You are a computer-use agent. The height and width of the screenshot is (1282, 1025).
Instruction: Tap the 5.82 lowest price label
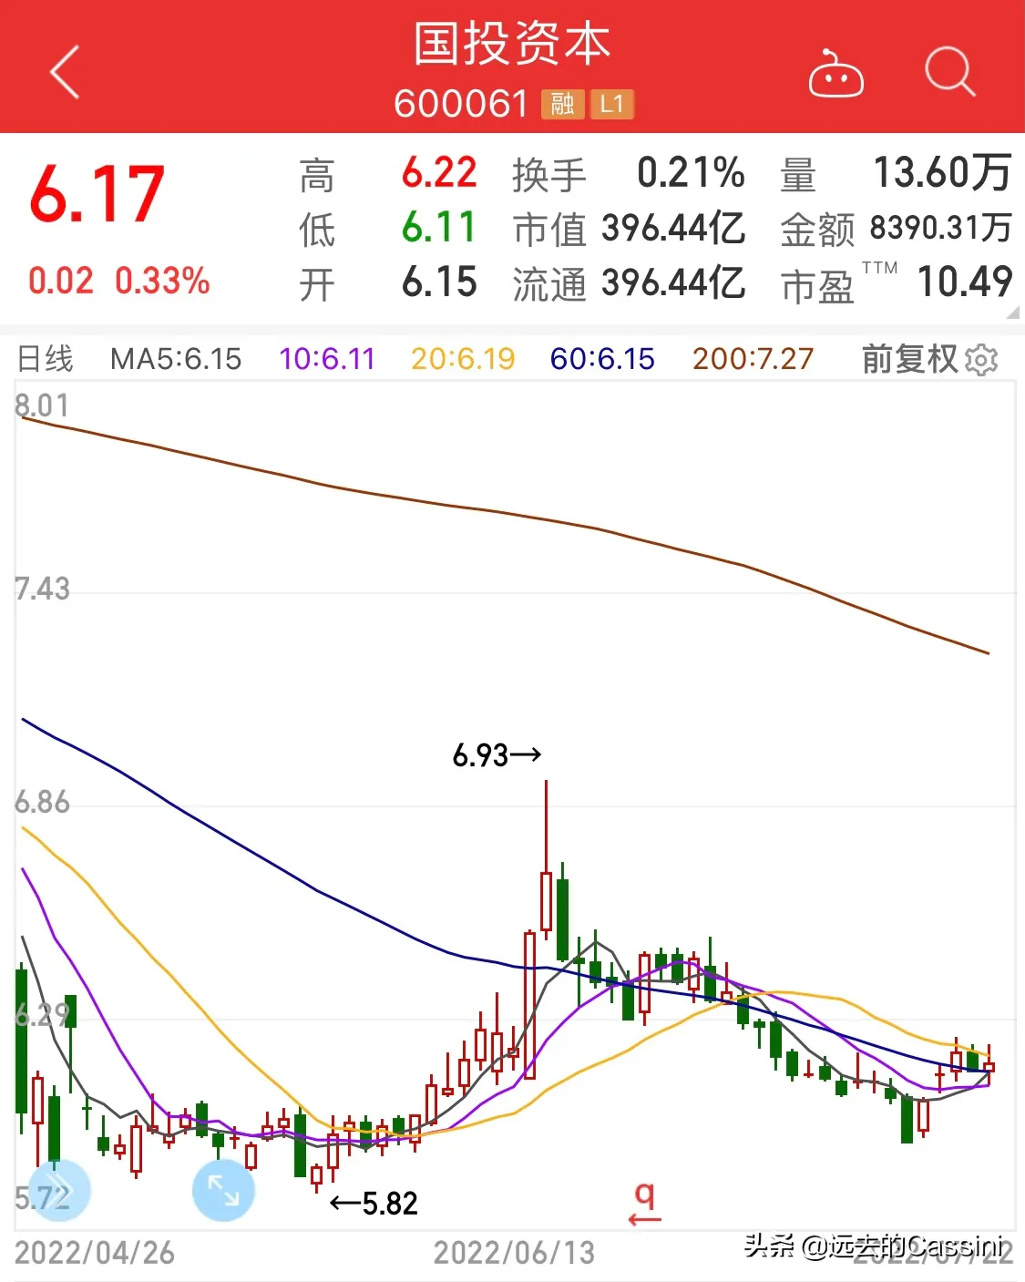pos(390,1204)
